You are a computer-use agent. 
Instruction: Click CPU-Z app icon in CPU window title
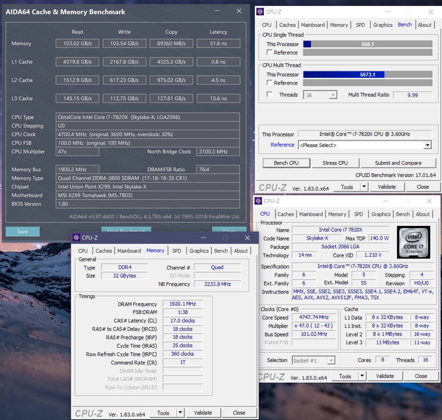258,201
